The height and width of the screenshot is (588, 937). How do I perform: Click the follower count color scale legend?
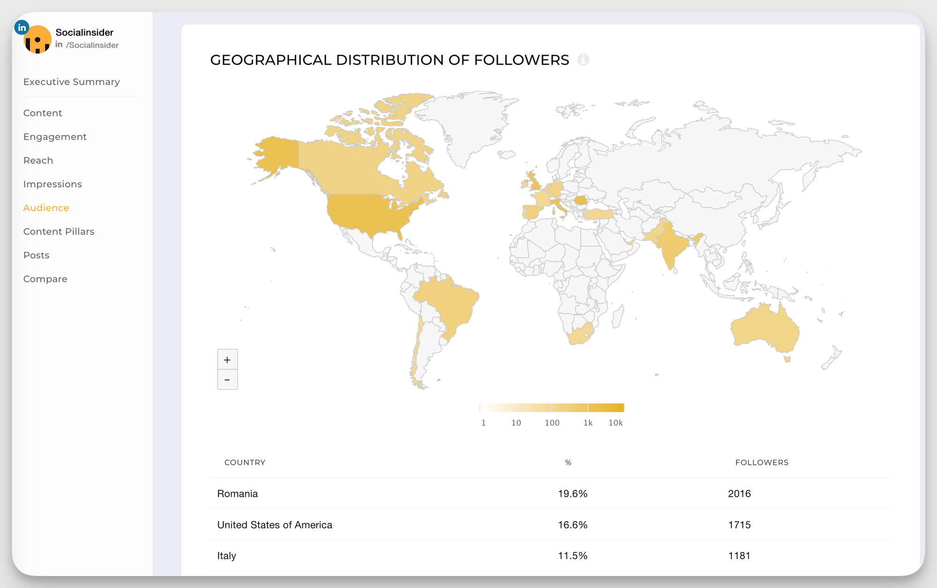552,408
